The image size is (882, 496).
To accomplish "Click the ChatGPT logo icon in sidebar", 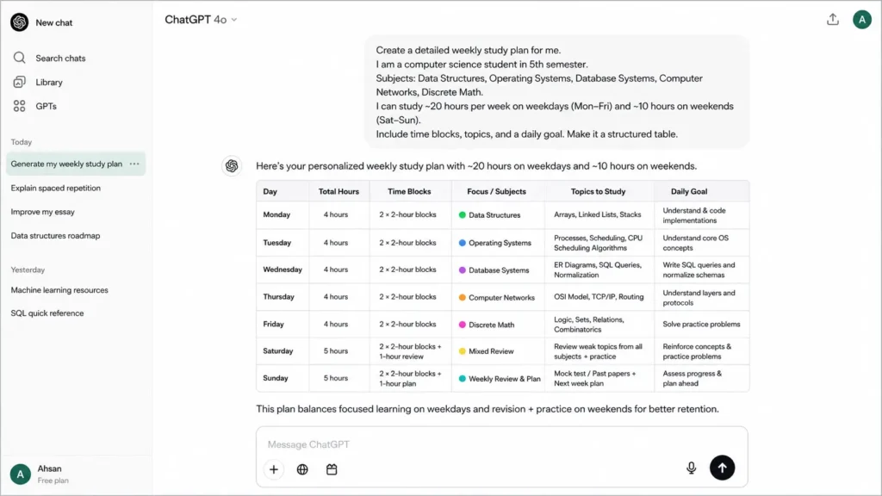I will [x=19, y=22].
